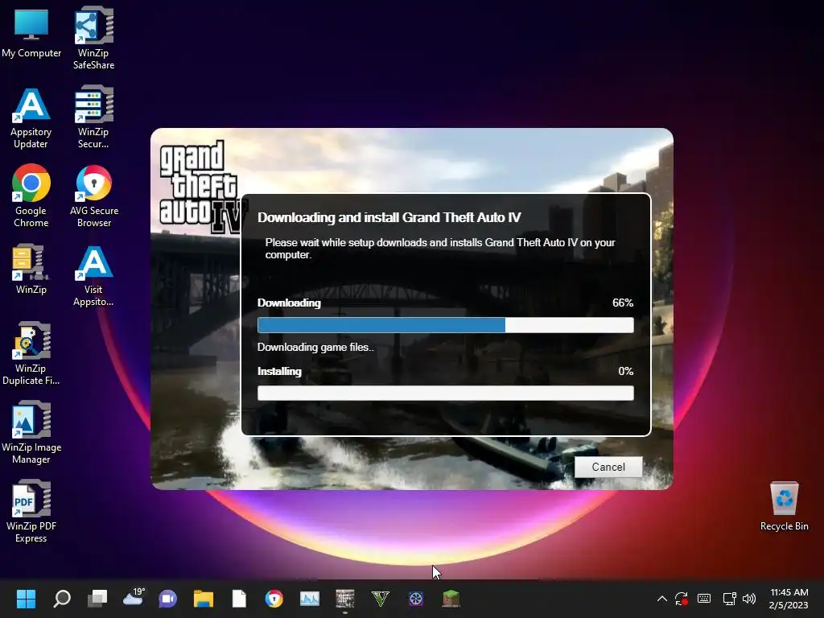Open the touch keyboard tray icon

[704, 599]
